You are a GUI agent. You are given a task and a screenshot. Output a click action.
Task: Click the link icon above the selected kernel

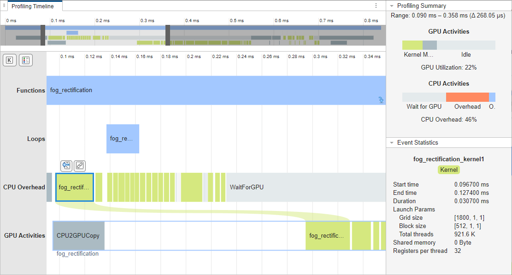pyautogui.click(x=80, y=165)
